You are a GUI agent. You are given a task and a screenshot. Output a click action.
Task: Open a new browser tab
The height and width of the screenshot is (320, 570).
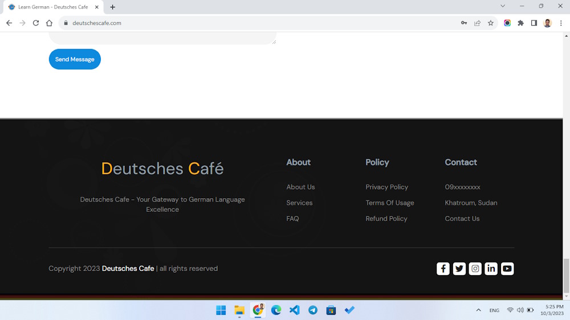click(x=113, y=7)
